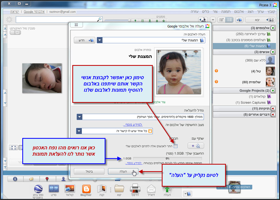The width and height of the screenshot is (280, 200).
Task: Filter by faces person icon
Action: click(150, 21)
